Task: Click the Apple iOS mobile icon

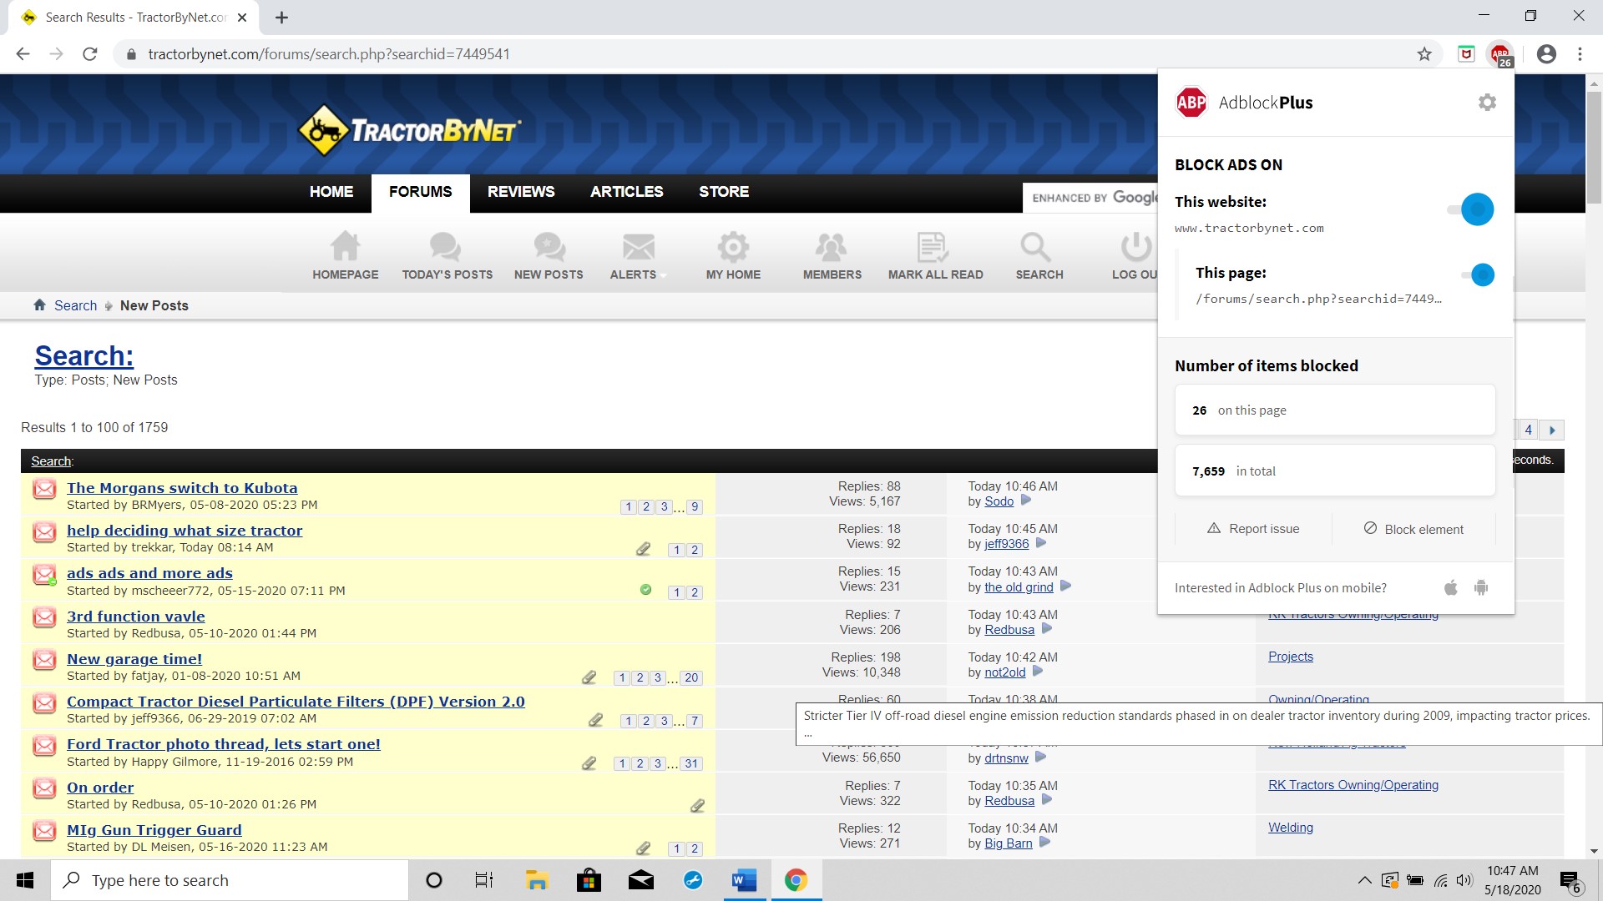Action: [x=1451, y=587]
